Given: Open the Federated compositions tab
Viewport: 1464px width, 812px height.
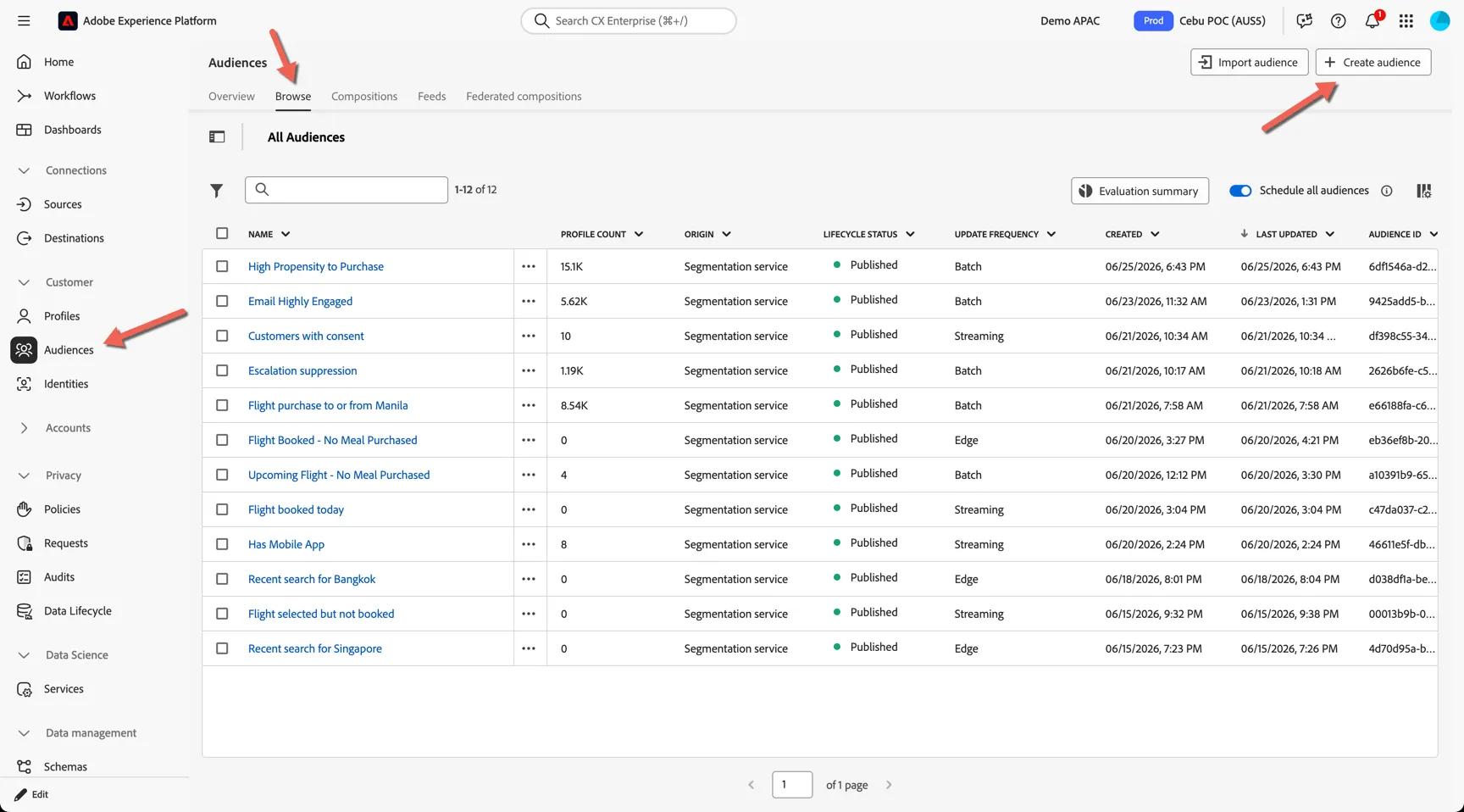Looking at the screenshot, I should pyautogui.click(x=524, y=97).
